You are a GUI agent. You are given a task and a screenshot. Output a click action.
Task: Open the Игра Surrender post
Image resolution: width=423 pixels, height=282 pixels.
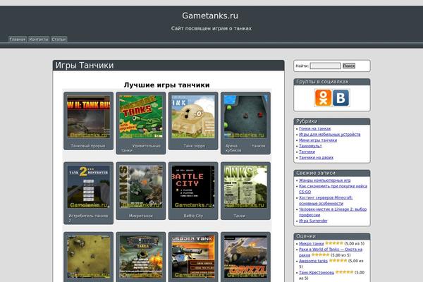[x=313, y=221]
